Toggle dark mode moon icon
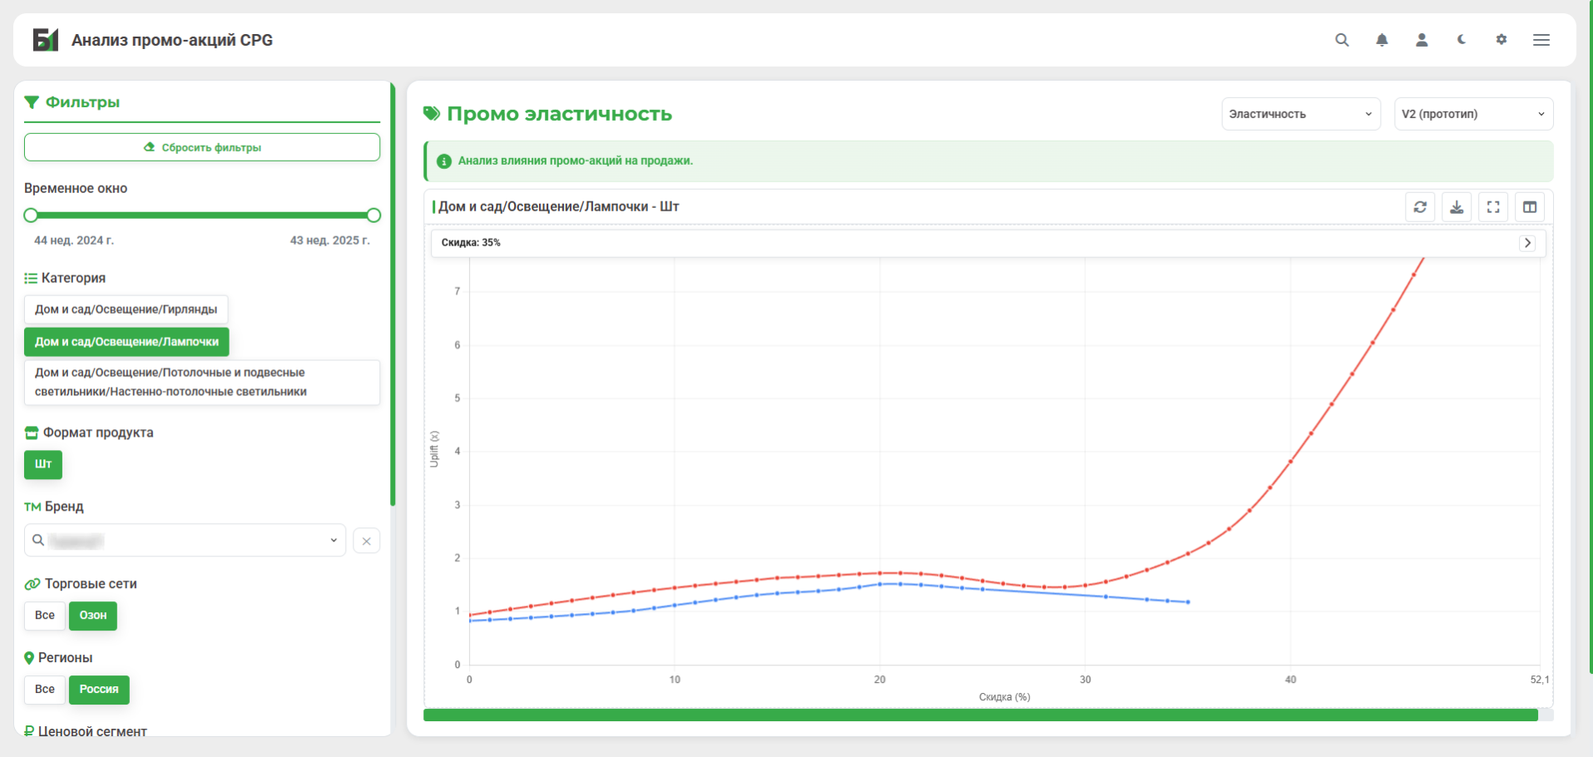 coord(1462,40)
